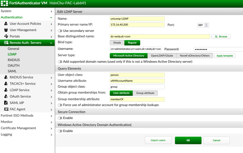
Task: Choose Microsoft Active Directory server type
Action: 129,56
